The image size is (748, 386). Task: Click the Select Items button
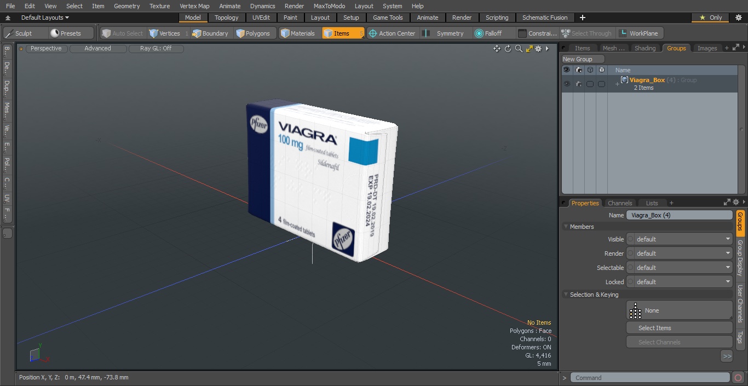click(x=679, y=328)
